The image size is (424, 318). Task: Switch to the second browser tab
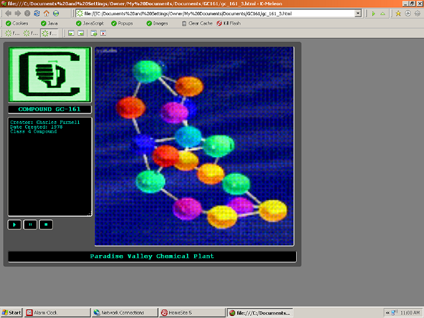tap(31, 33)
